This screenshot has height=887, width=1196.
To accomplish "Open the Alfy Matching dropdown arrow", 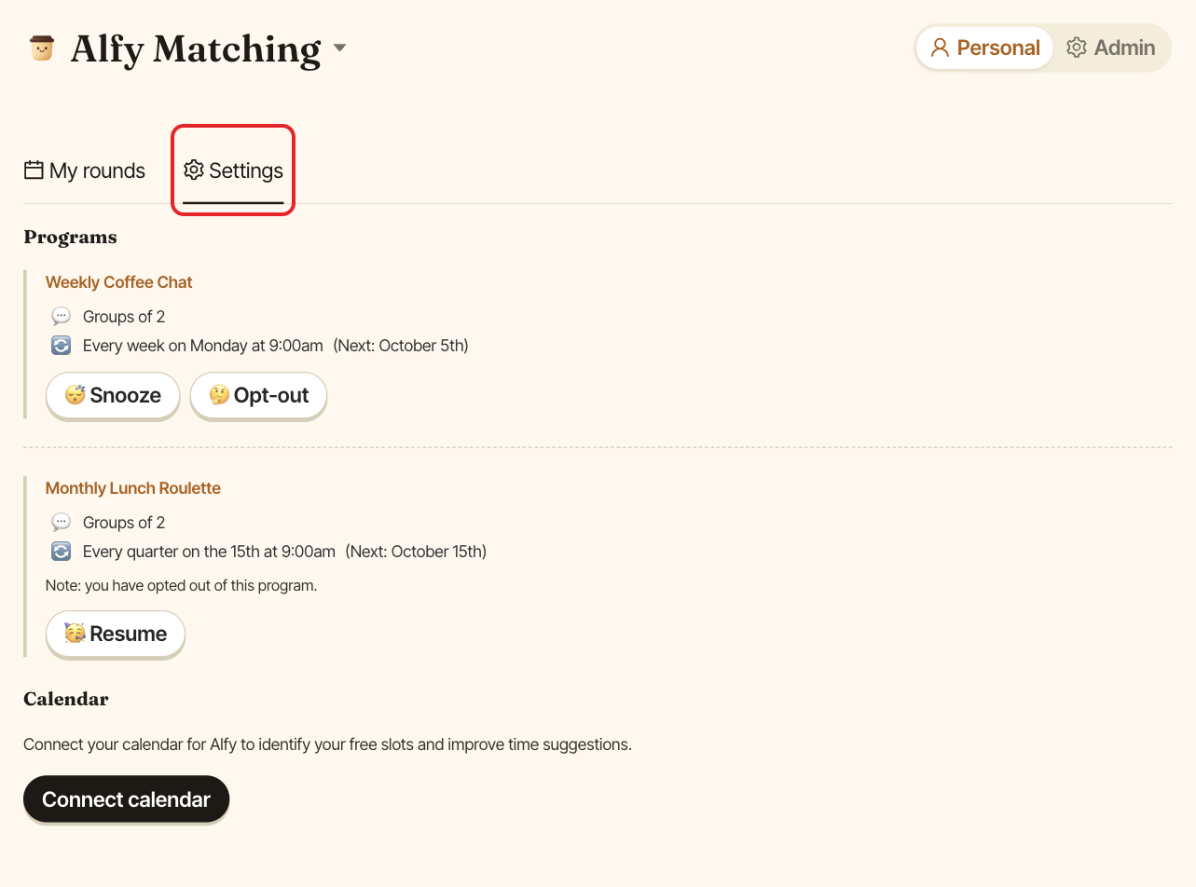I will [x=339, y=48].
